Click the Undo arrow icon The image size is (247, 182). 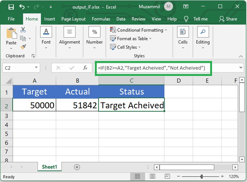pos(22,7)
